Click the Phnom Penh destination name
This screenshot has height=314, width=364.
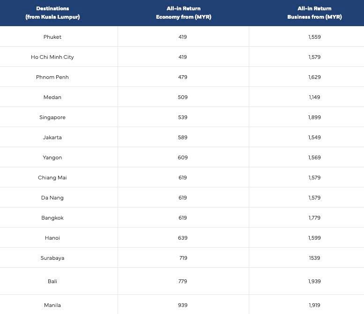pyautogui.click(x=52, y=77)
